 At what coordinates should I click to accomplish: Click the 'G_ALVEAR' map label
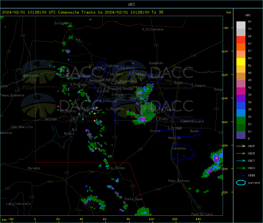pyautogui.click(x=175, y=128)
